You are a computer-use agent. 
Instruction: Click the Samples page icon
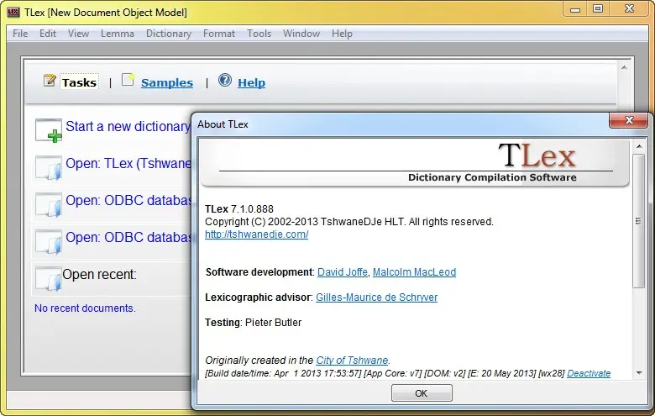[128, 80]
